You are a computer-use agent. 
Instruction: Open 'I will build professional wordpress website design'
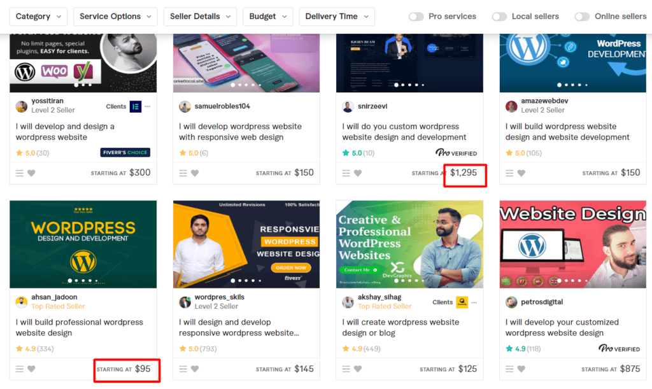click(x=80, y=327)
